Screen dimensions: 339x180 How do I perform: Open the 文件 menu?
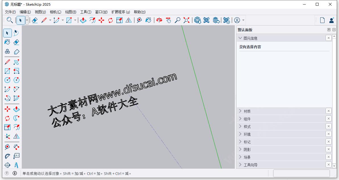click(x=10, y=12)
